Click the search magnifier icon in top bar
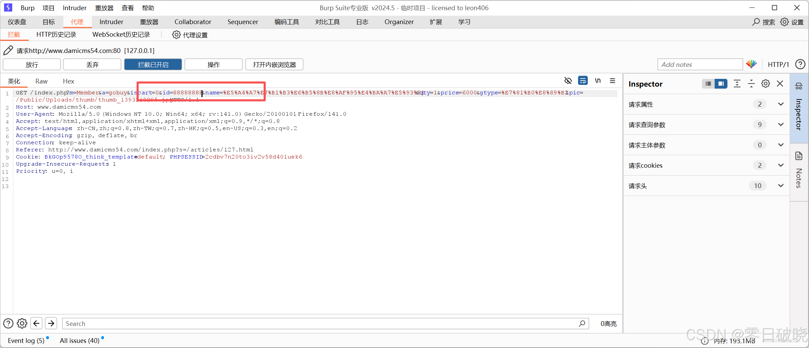This screenshot has width=809, height=348. click(756, 22)
